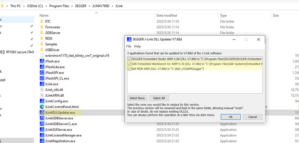Select the JFlashSPI_CL.exe icon
This screenshot has height=143, width=299.
click(42, 78)
